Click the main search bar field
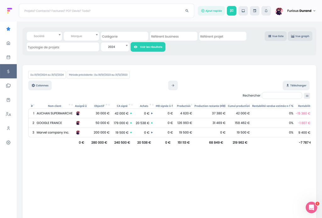 pos(106,11)
